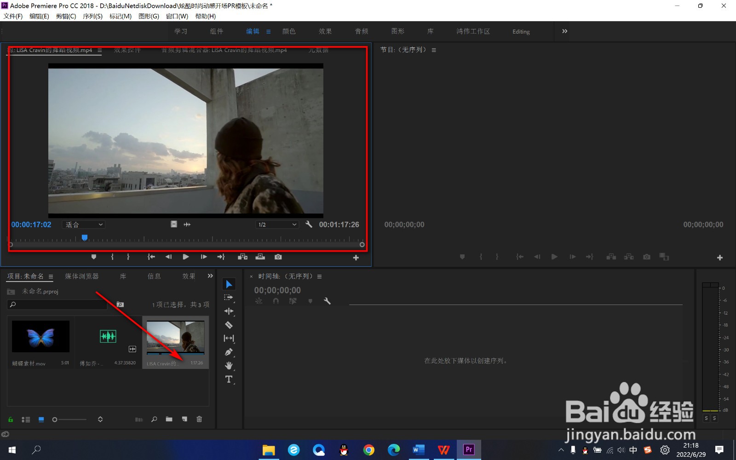Select the Selection (arrow) tool
The width and height of the screenshot is (736, 460).
229,284
